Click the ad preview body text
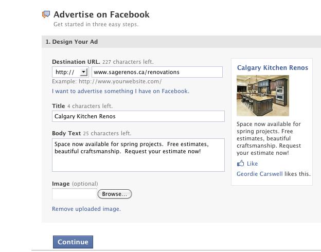321x252 pixels. pyautogui.click(x=269, y=138)
